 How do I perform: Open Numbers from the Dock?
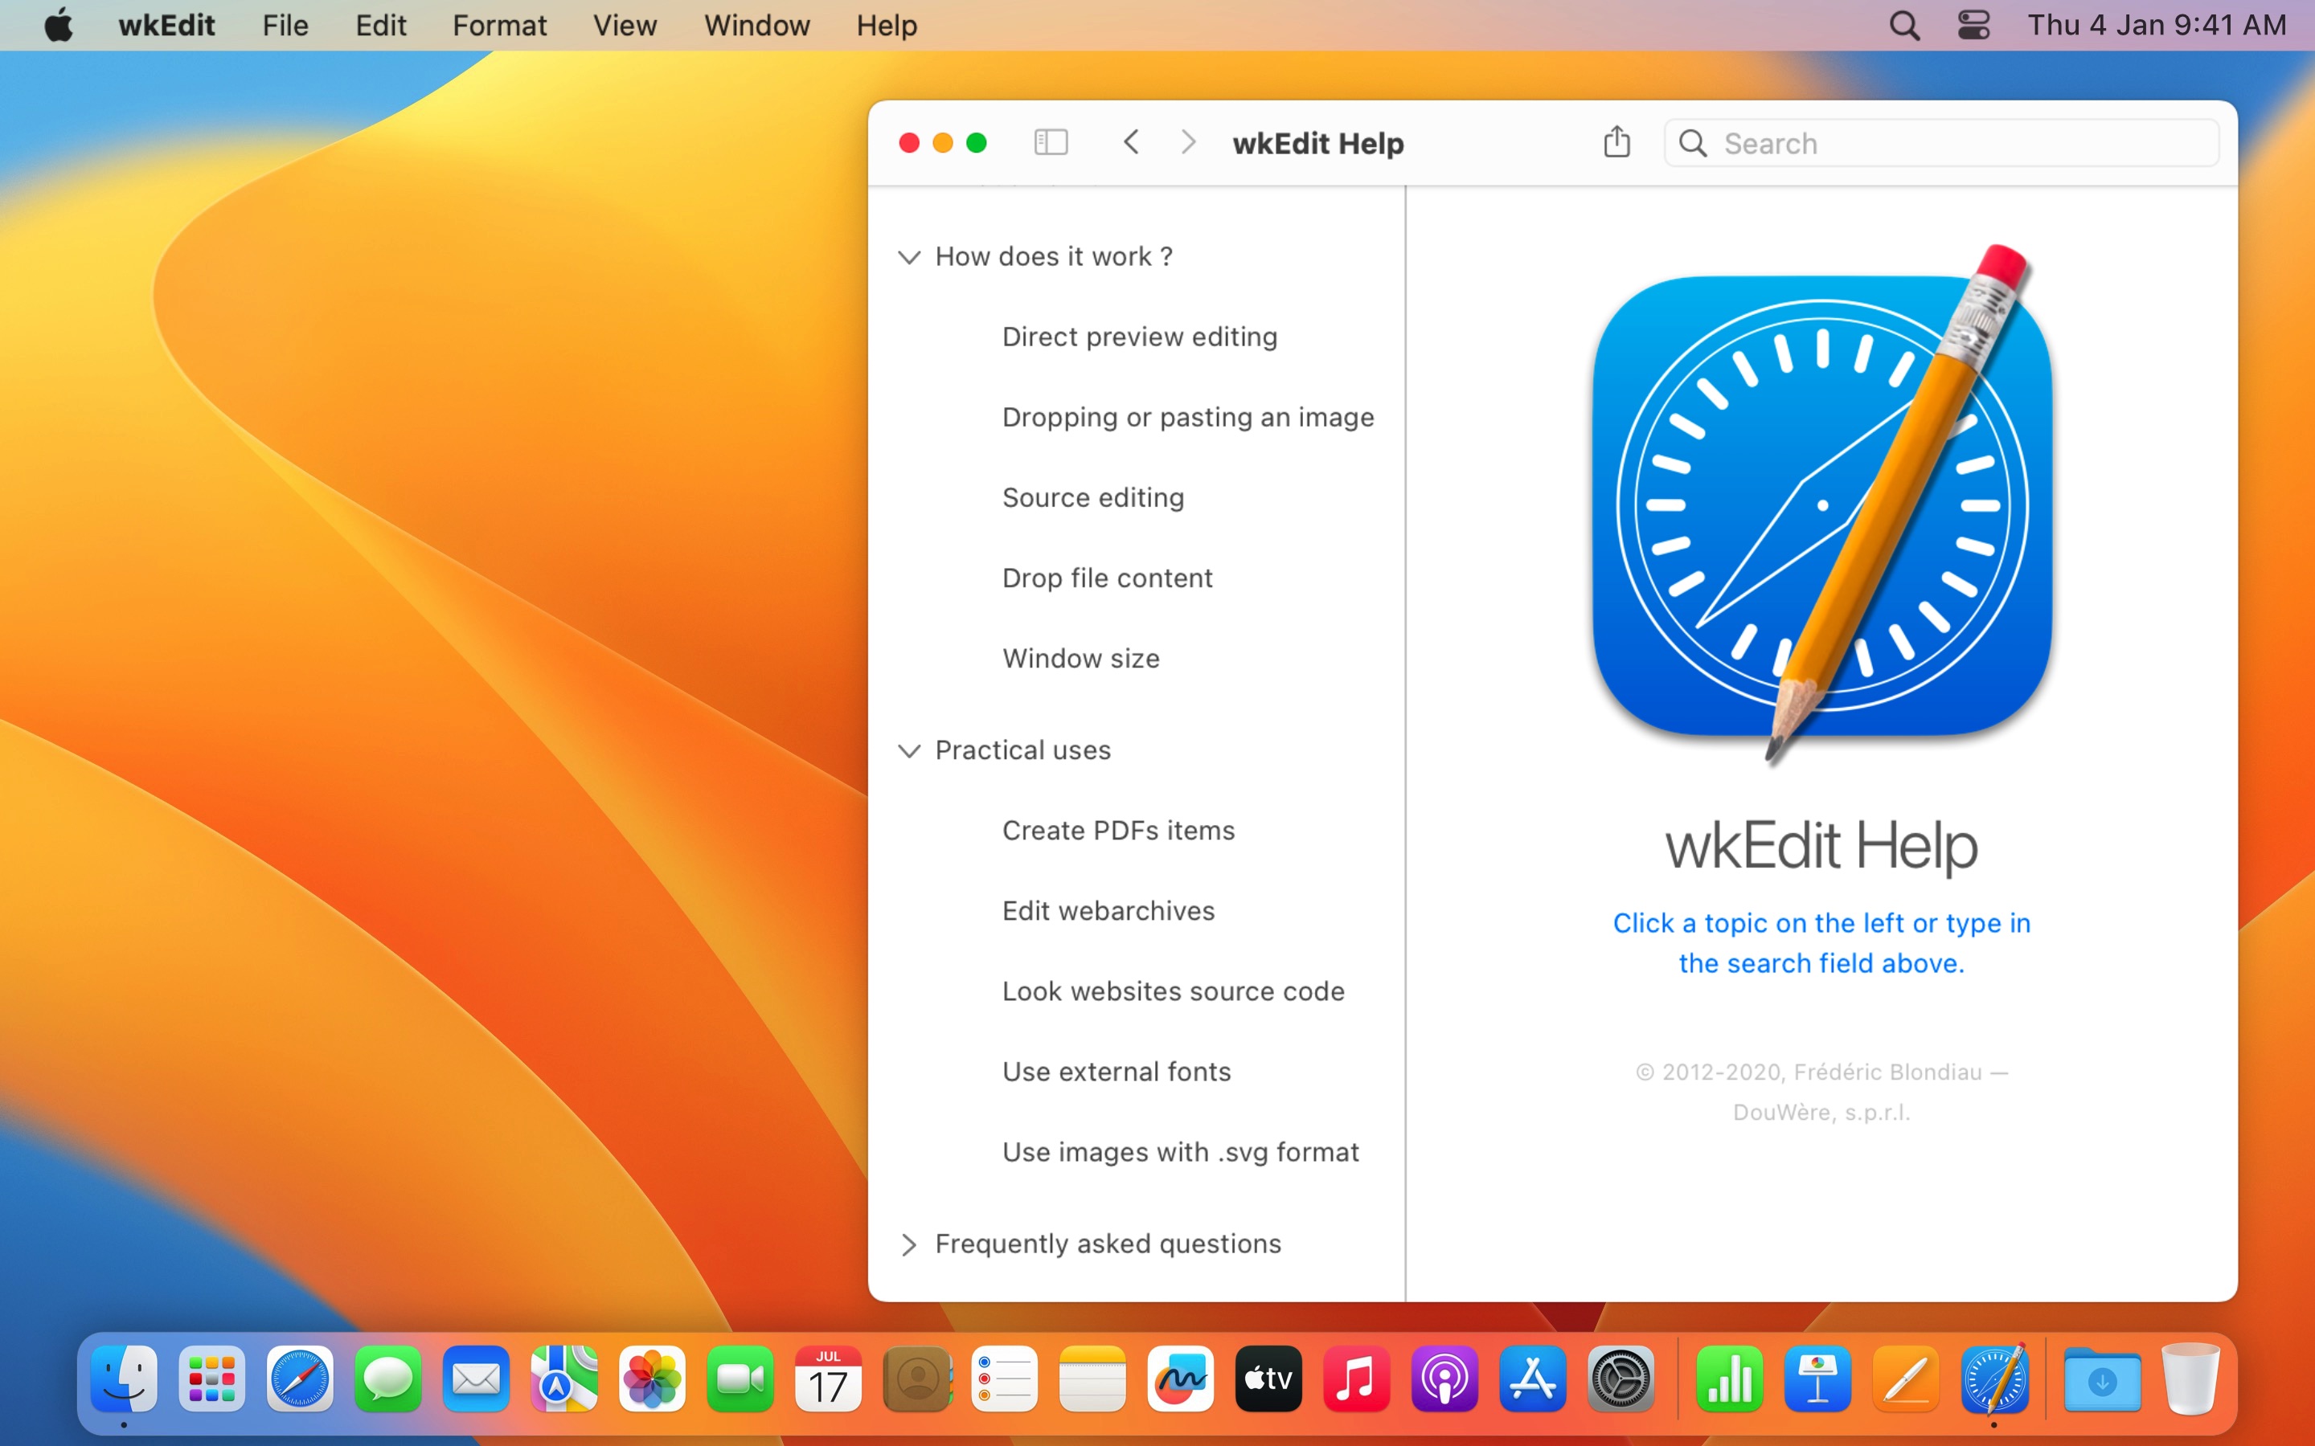1730,1379
